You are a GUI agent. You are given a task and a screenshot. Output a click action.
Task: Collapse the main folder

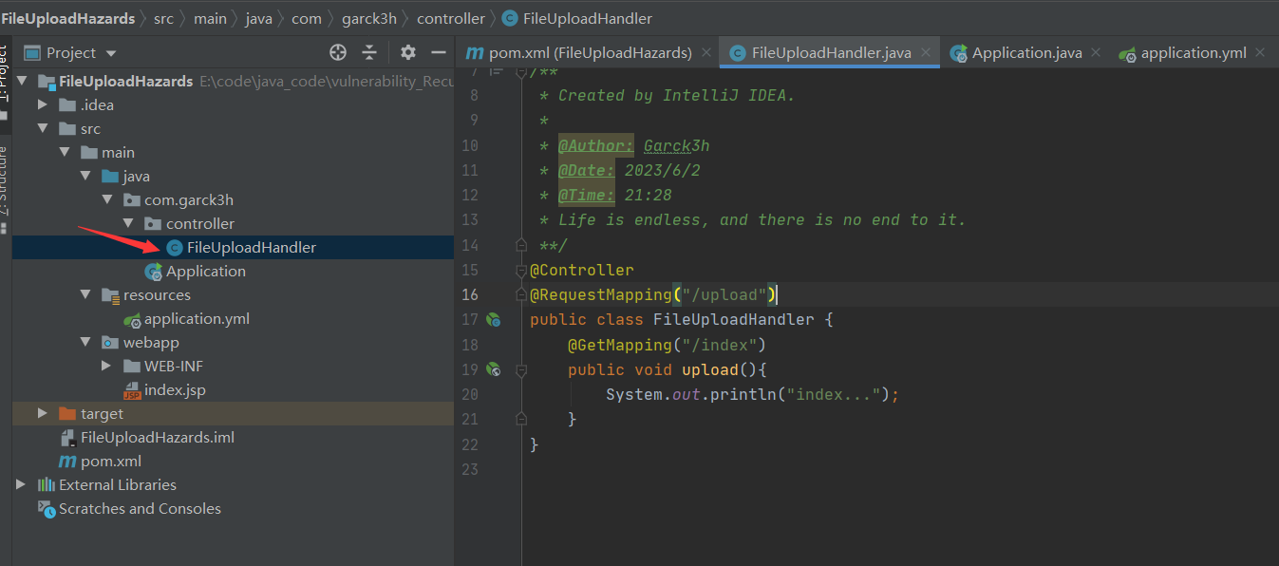(64, 152)
